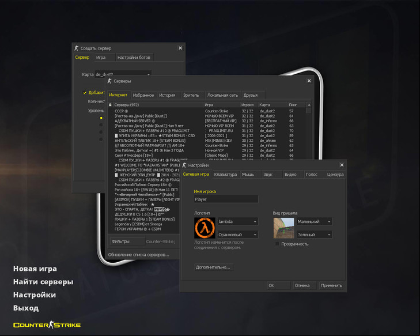
Task: Close the Серверы window
Action: click(x=309, y=81)
